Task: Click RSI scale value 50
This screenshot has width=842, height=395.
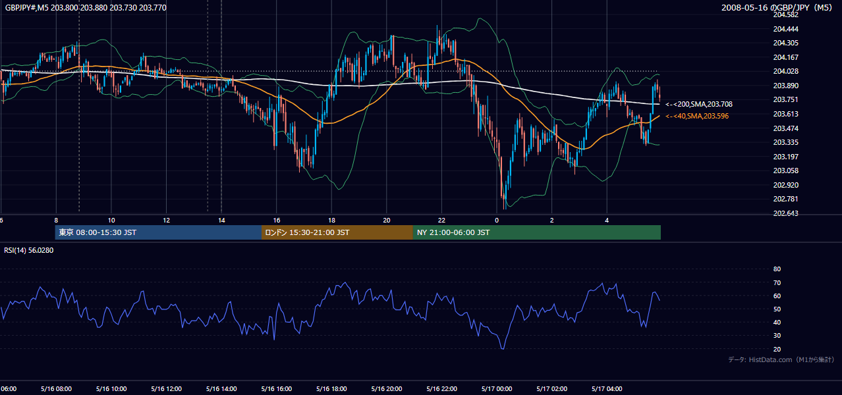Action: pos(777,309)
